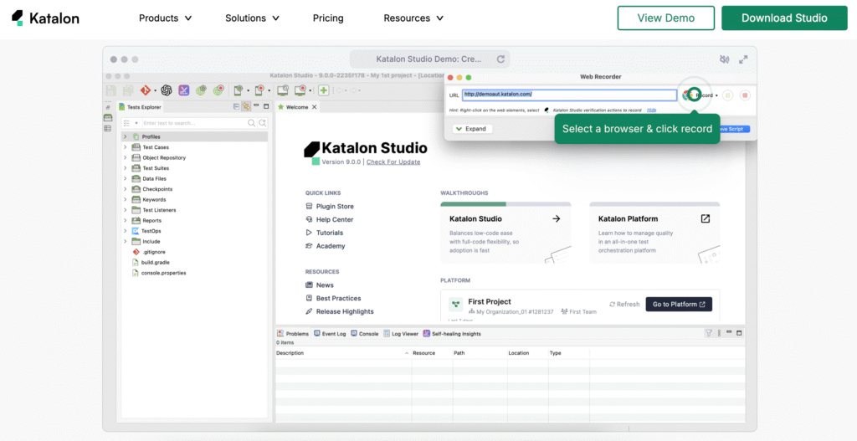Switch to the Console tab
Image resolution: width=857 pixels, height=441 pixels.
(365, 333)
